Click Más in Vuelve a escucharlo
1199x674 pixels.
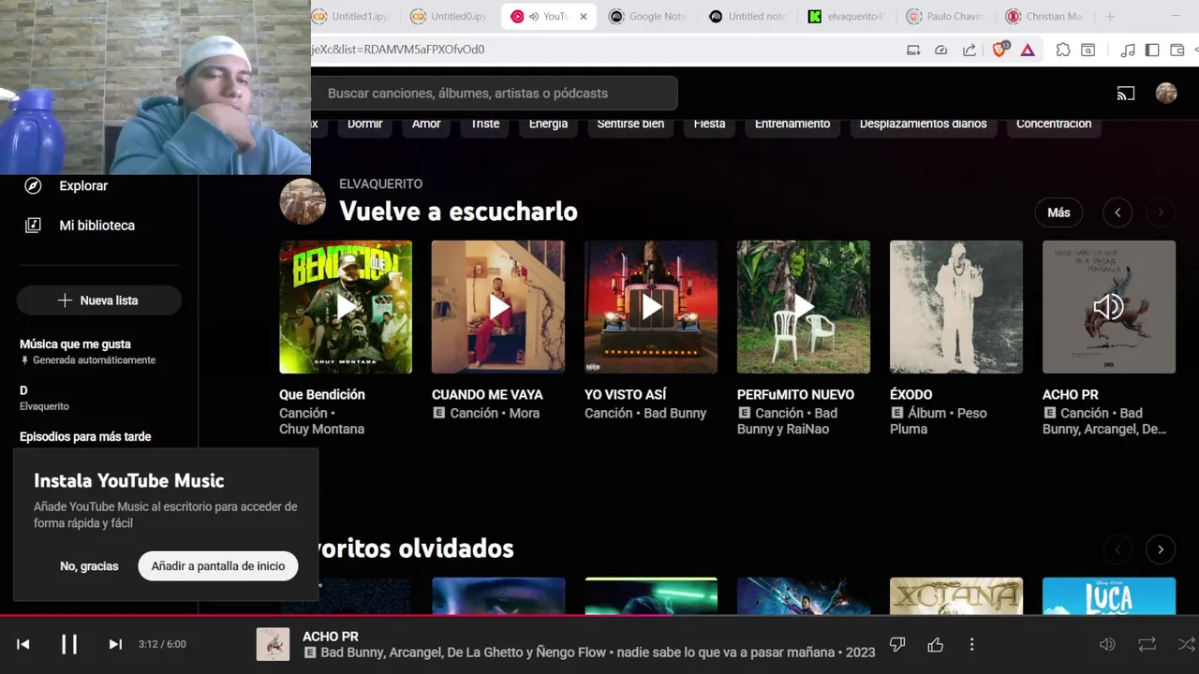tap(1058, 212)
